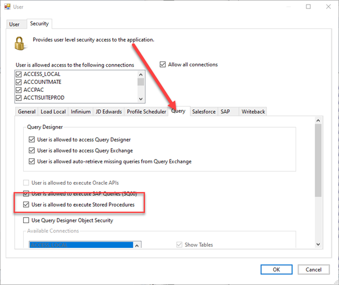The height and width of the screenshot is (285, 339).
Task: Select the Security tab
Action: click(39, 23)
